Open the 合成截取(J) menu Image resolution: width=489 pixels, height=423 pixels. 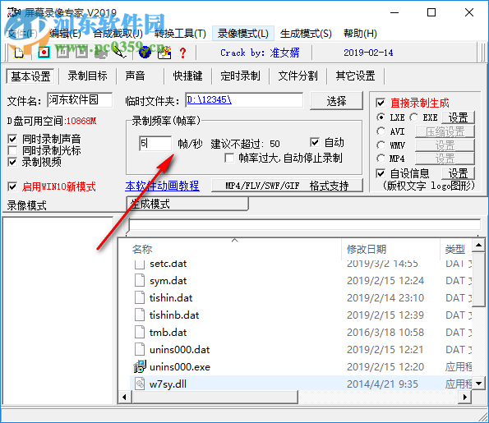[x=118, y=34]
